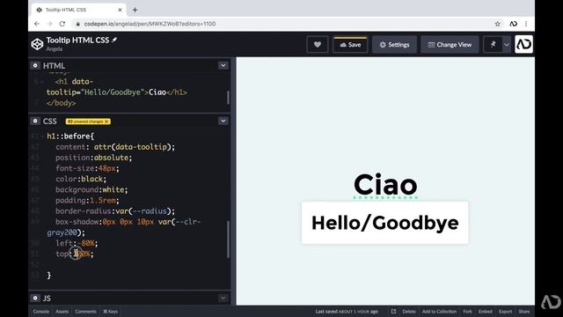Click the JS panel title
This screenshot has height=317, width=563.
pyautogui.click(x=47, y=298)
